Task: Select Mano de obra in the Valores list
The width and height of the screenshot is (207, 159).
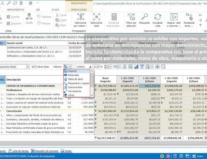Action: tap(77, 79)
